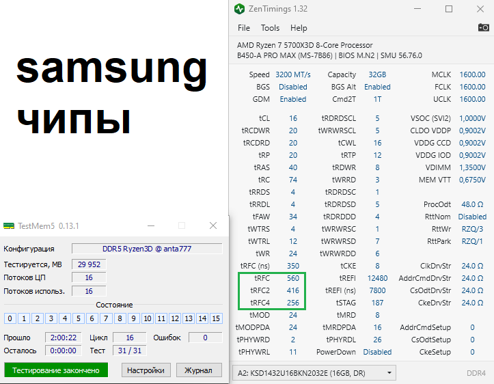Click the ProcOdt value '48.0 Ω'
494x384 pixels.
(472, 204)
